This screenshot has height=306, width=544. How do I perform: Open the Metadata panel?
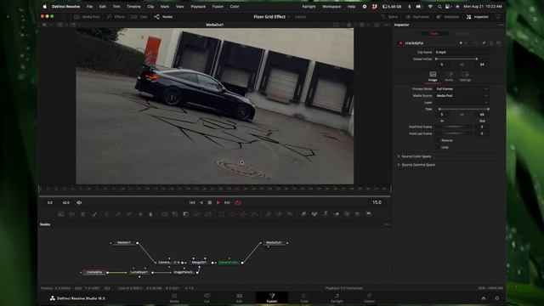point(448,17)
